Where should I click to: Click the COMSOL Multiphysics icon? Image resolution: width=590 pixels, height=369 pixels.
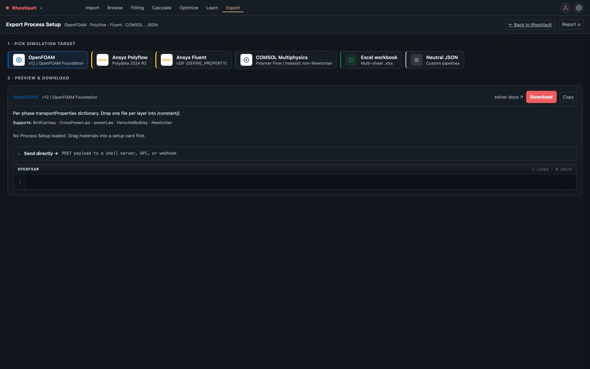click(x=246, y=60)
